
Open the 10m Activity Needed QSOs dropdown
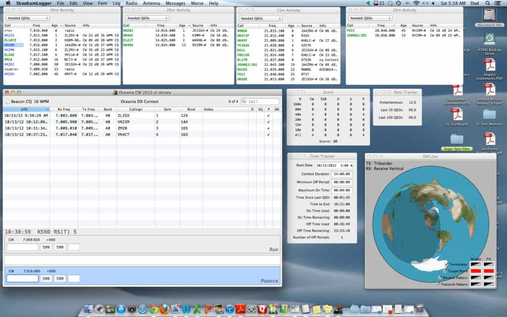click(370, 18)
